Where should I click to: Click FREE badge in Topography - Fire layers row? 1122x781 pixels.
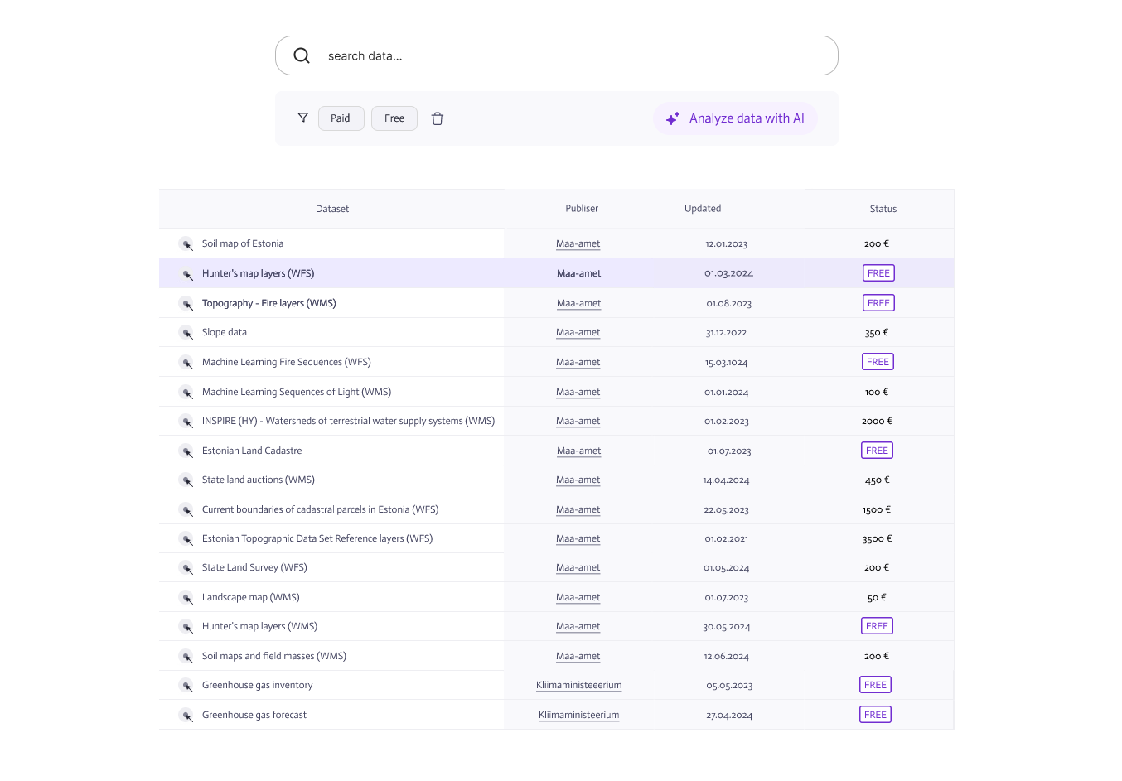878,303
